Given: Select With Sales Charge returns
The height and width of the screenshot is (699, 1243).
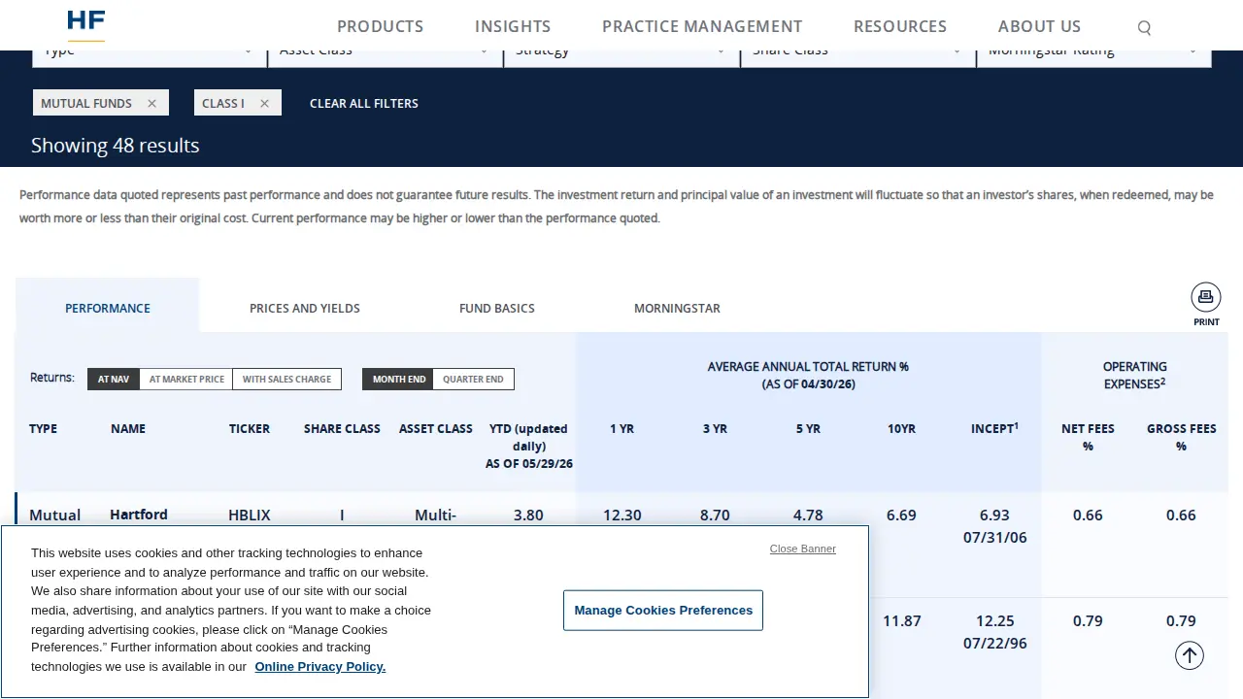Looking at the screenshot, I should pos(286,379).
